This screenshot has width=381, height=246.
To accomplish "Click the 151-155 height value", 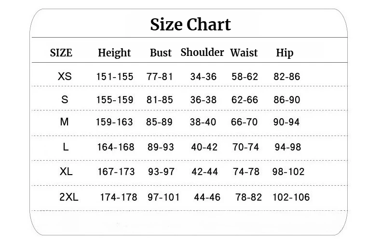I will (x=115, y=77).
